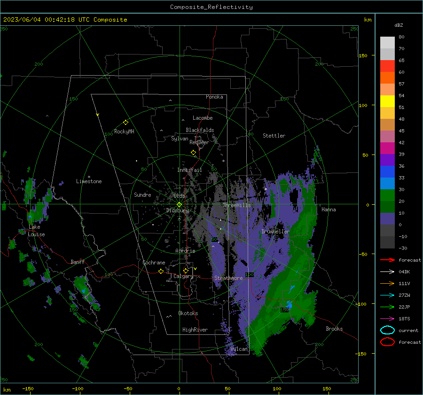Click the magenta 18TS arrow icon
Viewport: 423px width, 395px height.
[x=387, y=319]
